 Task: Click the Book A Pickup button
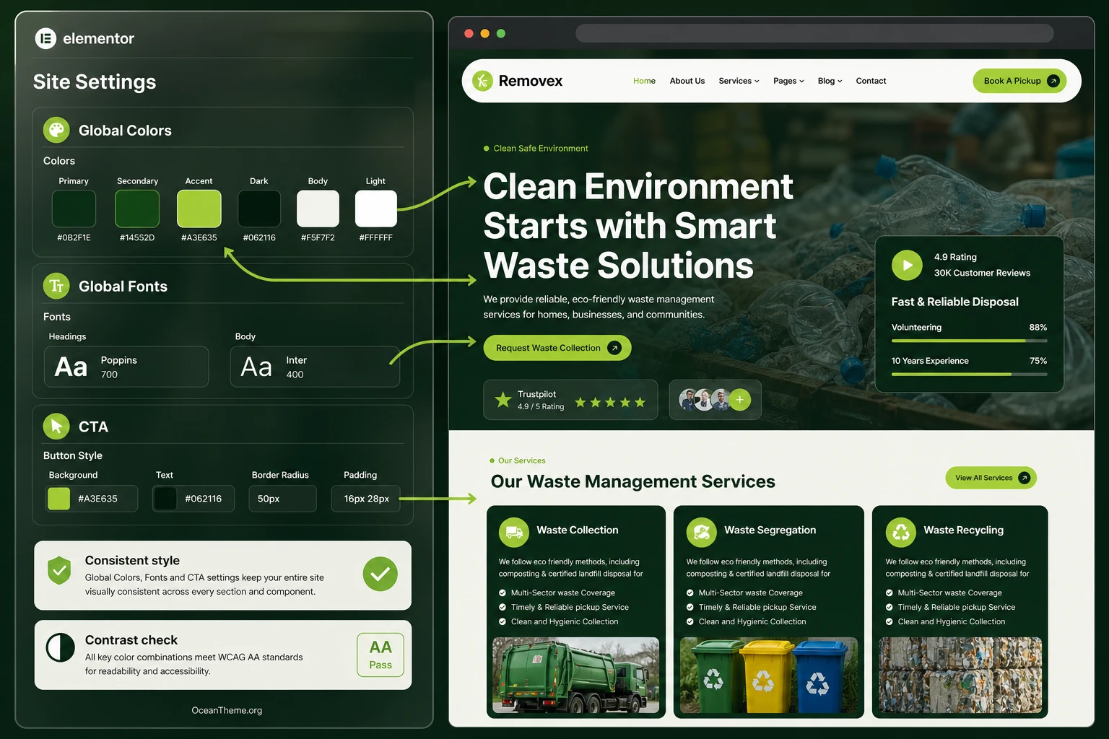pos(1019,81)
